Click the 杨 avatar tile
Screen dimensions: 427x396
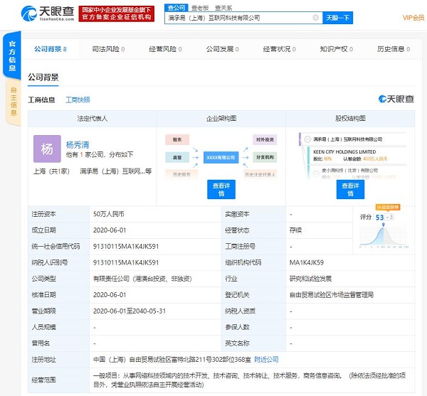click(x=47, y=149)
